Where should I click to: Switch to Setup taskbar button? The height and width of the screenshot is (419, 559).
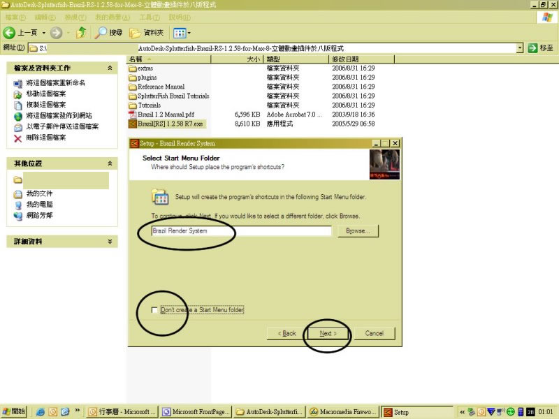point(416,412)
